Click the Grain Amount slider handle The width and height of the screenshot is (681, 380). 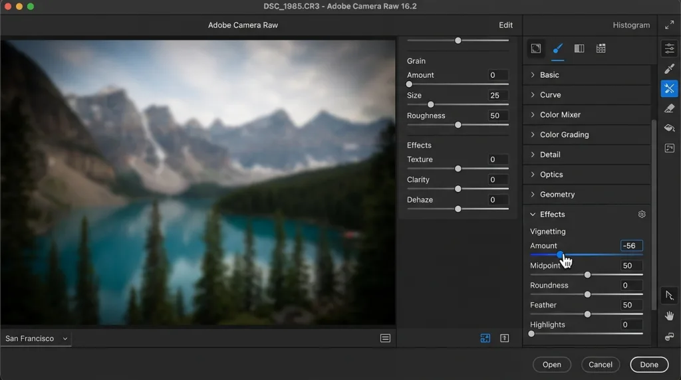[x=409, y=84]
